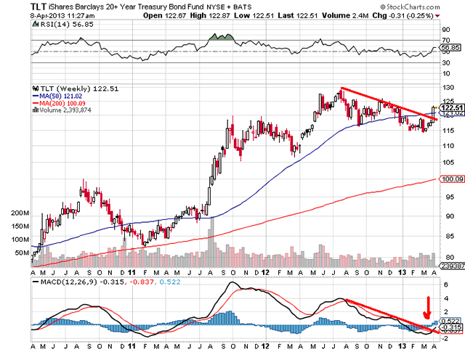Image resolution: width=465 pixels, height=352 pixels.
Task: Click the NYSE + BATS exchange label
Action: tap(229, 7)
